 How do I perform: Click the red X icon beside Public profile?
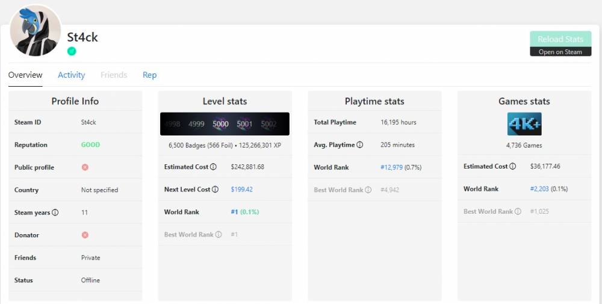click(x=85, y=167)
